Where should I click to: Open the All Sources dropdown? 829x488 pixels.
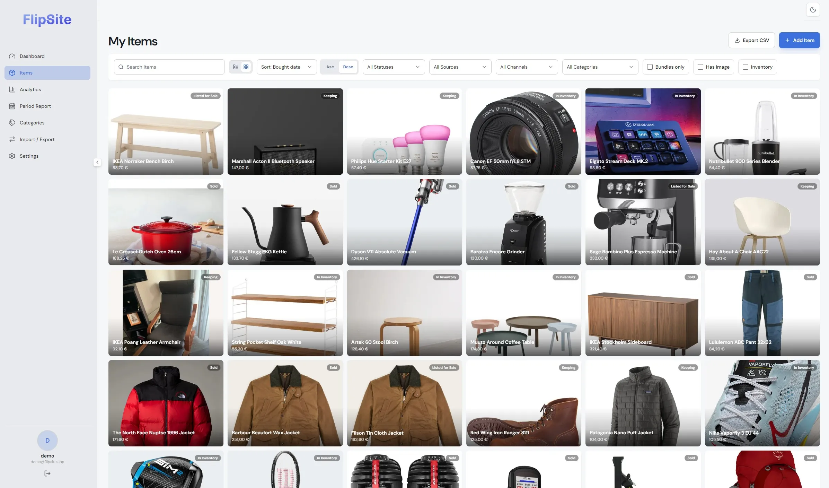pyautogui.click(x=460, y=67)
